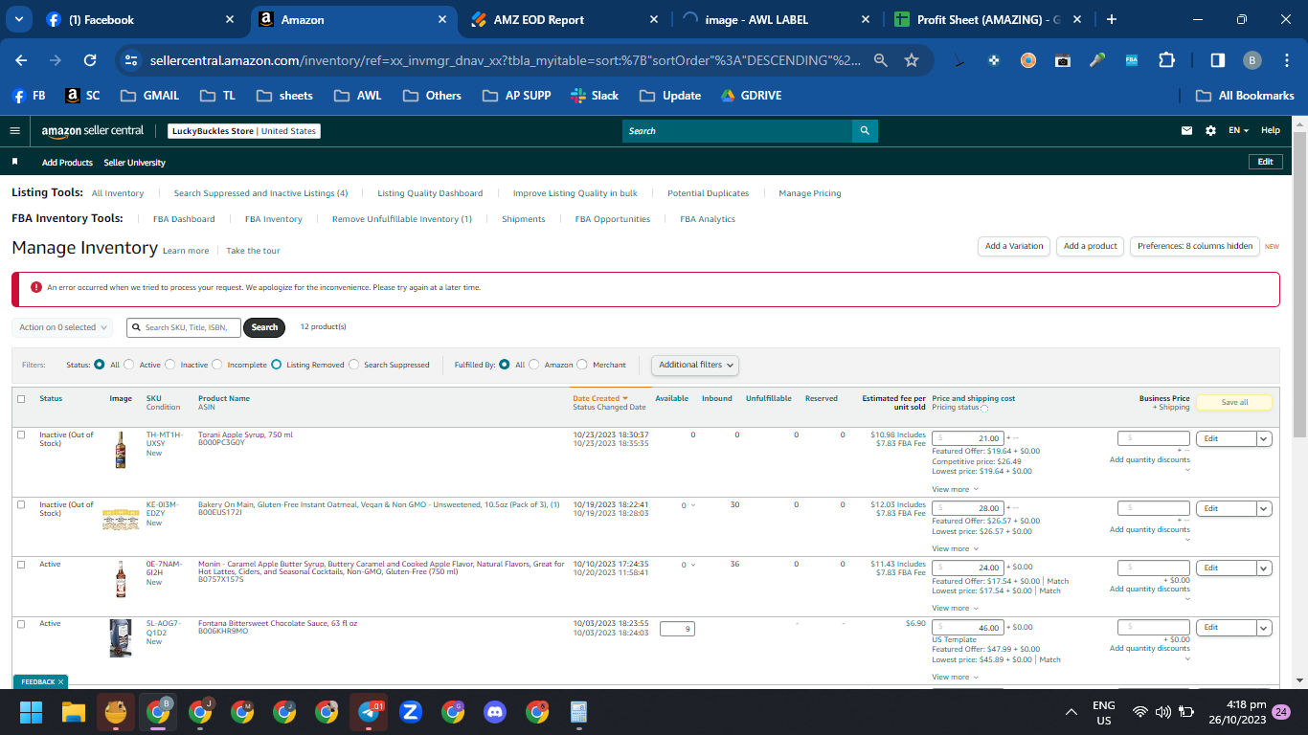Bookmark this page with the star icon
This screenshot has height=735, width=1308.
pos(912,60)
